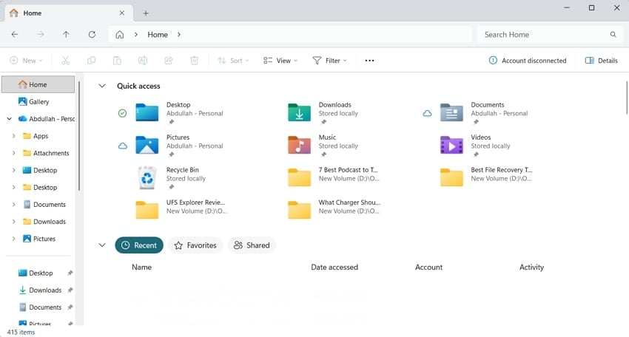This screenshot has height=337, width=629.
Task: Open the New dropdown menu
Action: (x=27, y=61)
